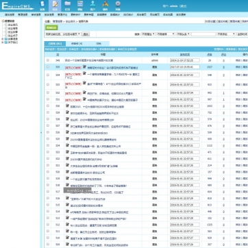The image size is (248, 248).
Task: Click the 修改 edit link for article 549
Action: click(238, 60)
